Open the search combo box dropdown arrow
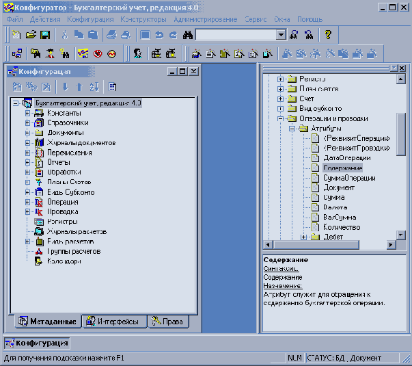 pos(281,34)
